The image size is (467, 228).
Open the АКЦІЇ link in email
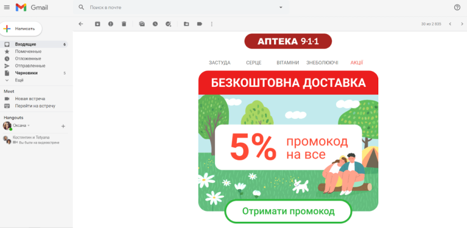[x=356, y=62]
